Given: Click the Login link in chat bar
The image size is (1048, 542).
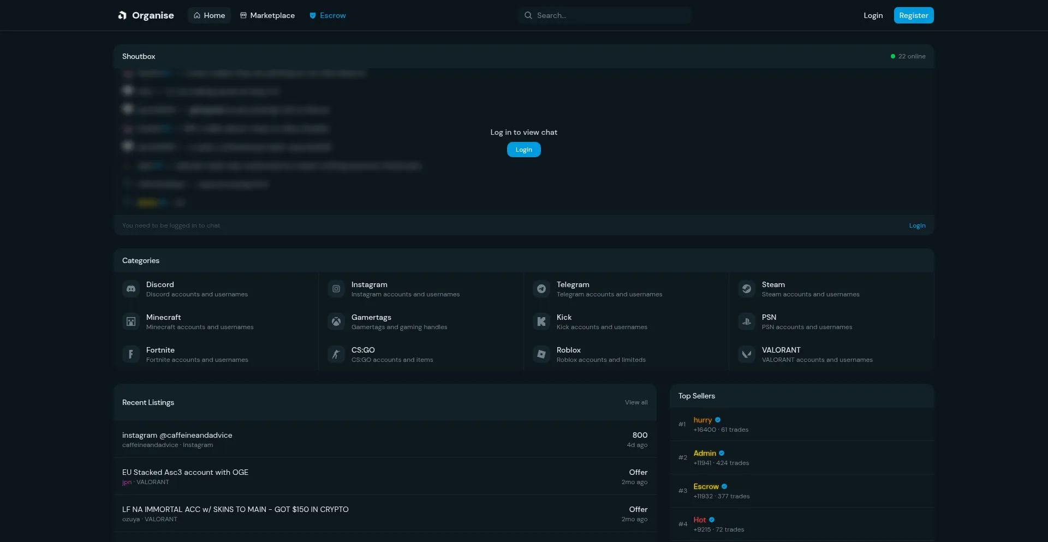Looking at the screenshot, I should (x=918, y=225).
